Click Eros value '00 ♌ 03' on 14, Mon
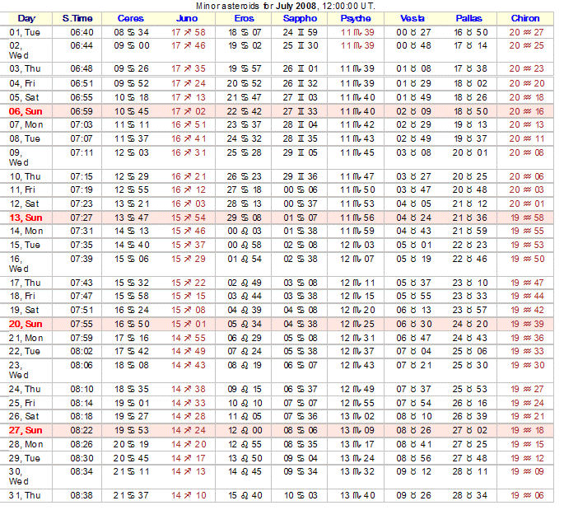The image size is (564, 510). tap(245, 231)
